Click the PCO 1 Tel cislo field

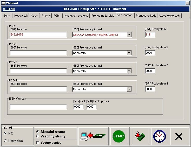[x=38, y=35]
